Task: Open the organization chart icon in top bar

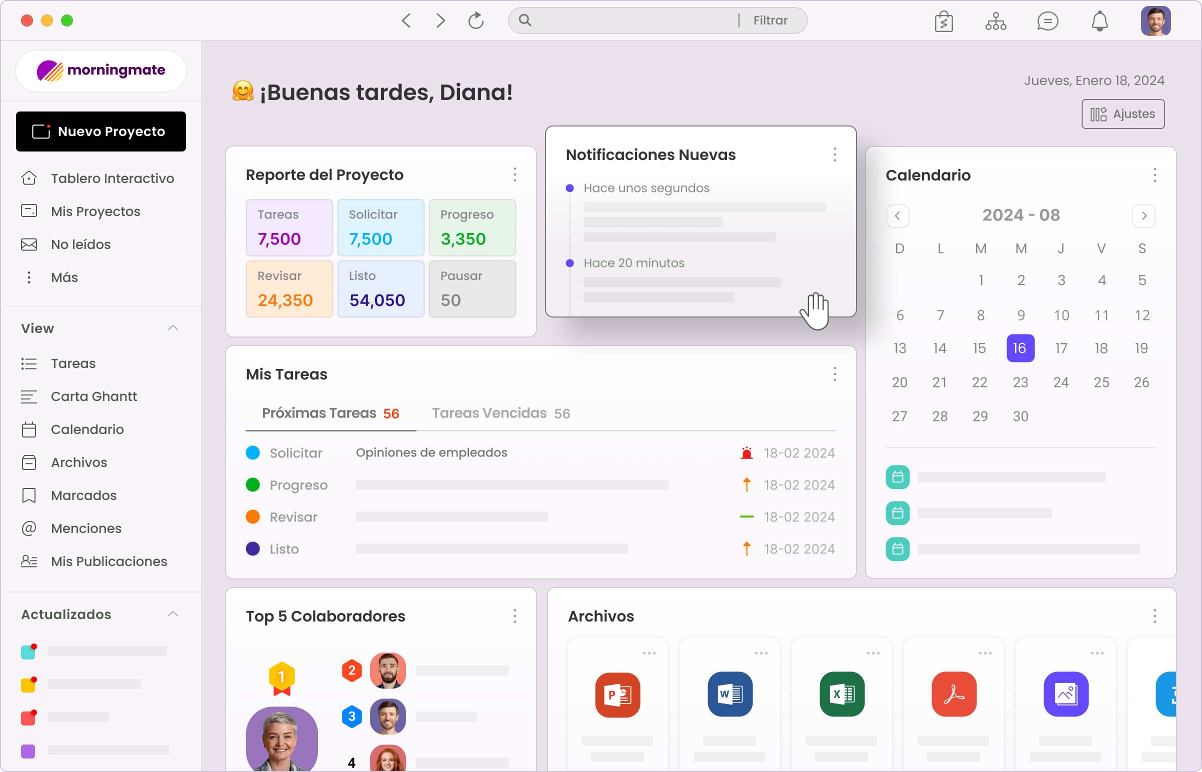Action: click(995, 21)
